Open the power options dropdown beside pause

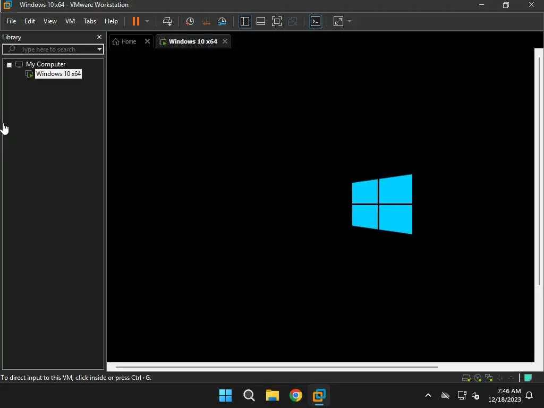coord(147,21)
